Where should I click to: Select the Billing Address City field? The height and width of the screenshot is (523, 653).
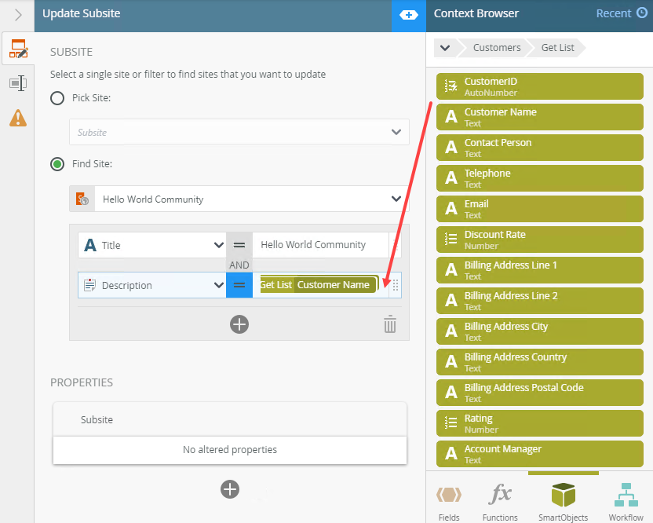[539, 331]
